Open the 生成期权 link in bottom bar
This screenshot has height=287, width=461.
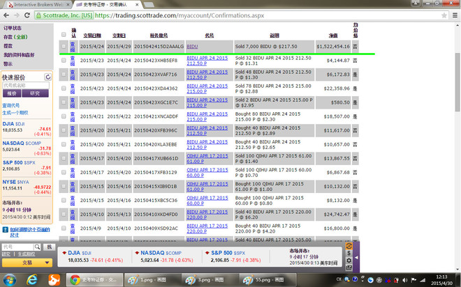coord(27,254)
